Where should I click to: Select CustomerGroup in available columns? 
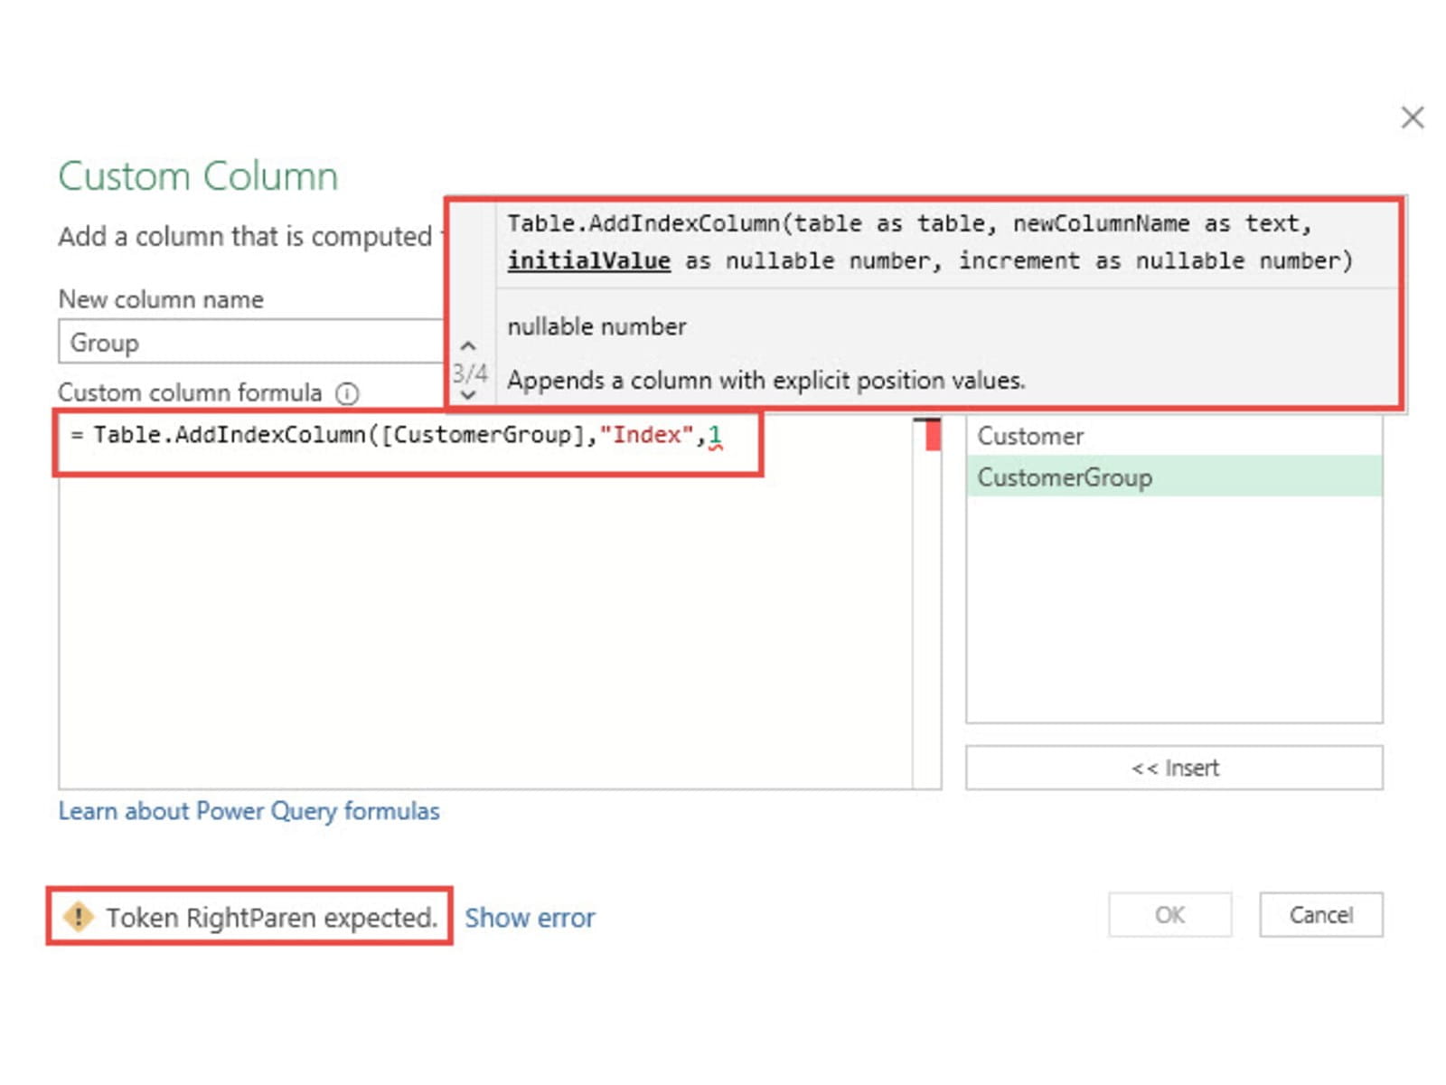(1065, 477)
